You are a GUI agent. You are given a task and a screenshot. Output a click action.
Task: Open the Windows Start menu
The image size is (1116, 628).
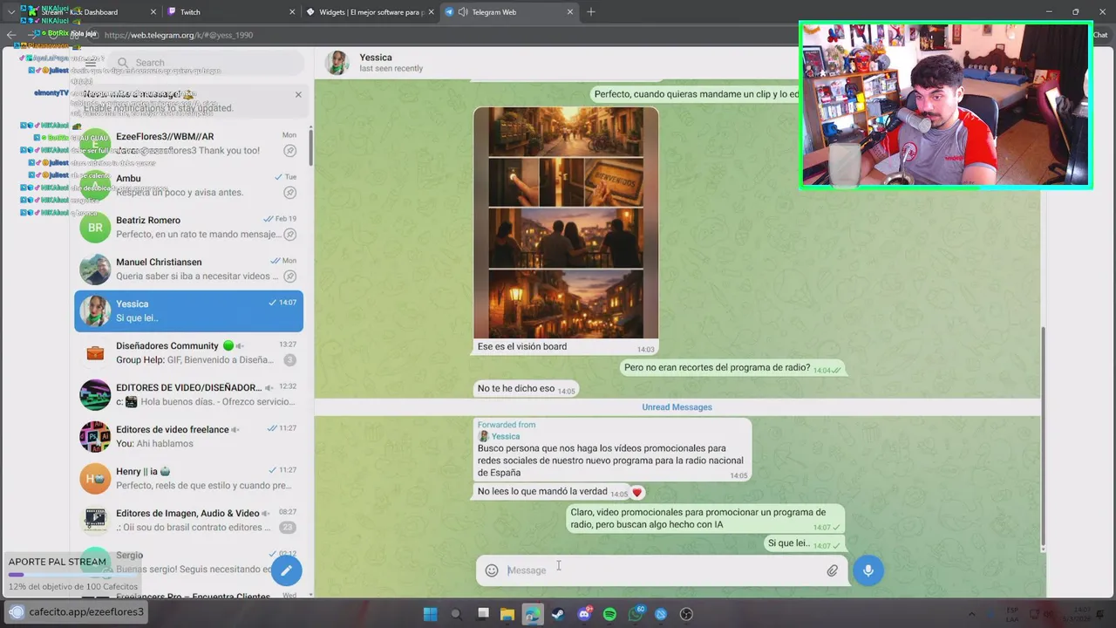(x=430, y=614)
